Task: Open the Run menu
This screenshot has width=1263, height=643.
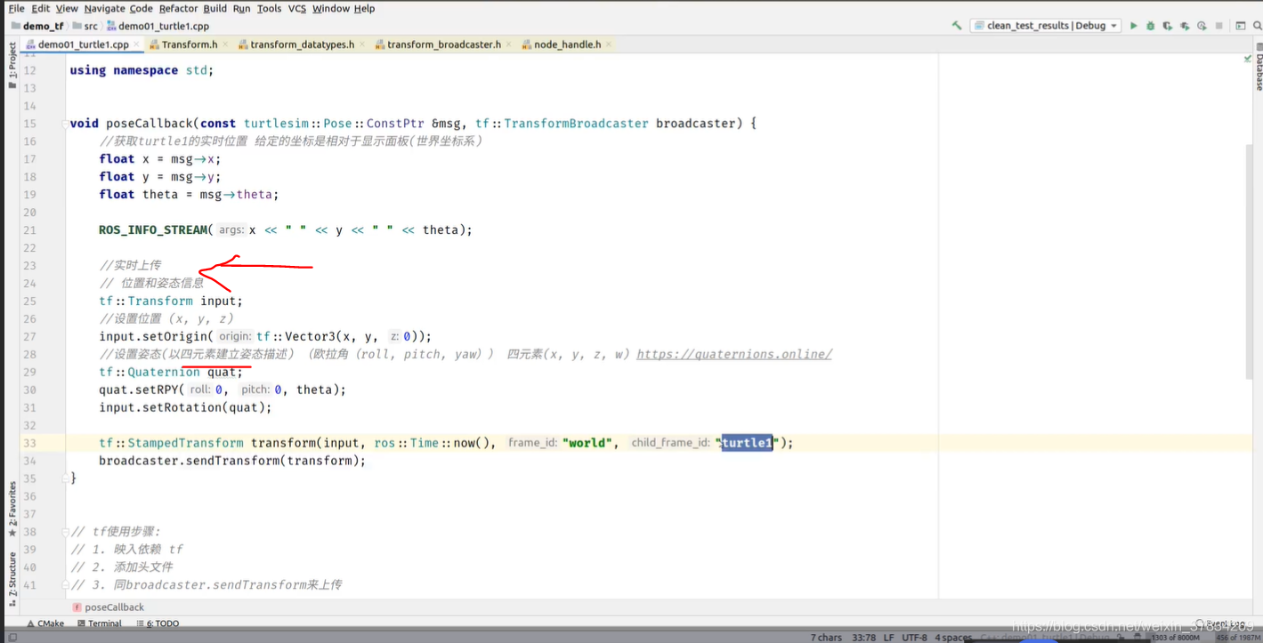Action: tap(241, 8)
